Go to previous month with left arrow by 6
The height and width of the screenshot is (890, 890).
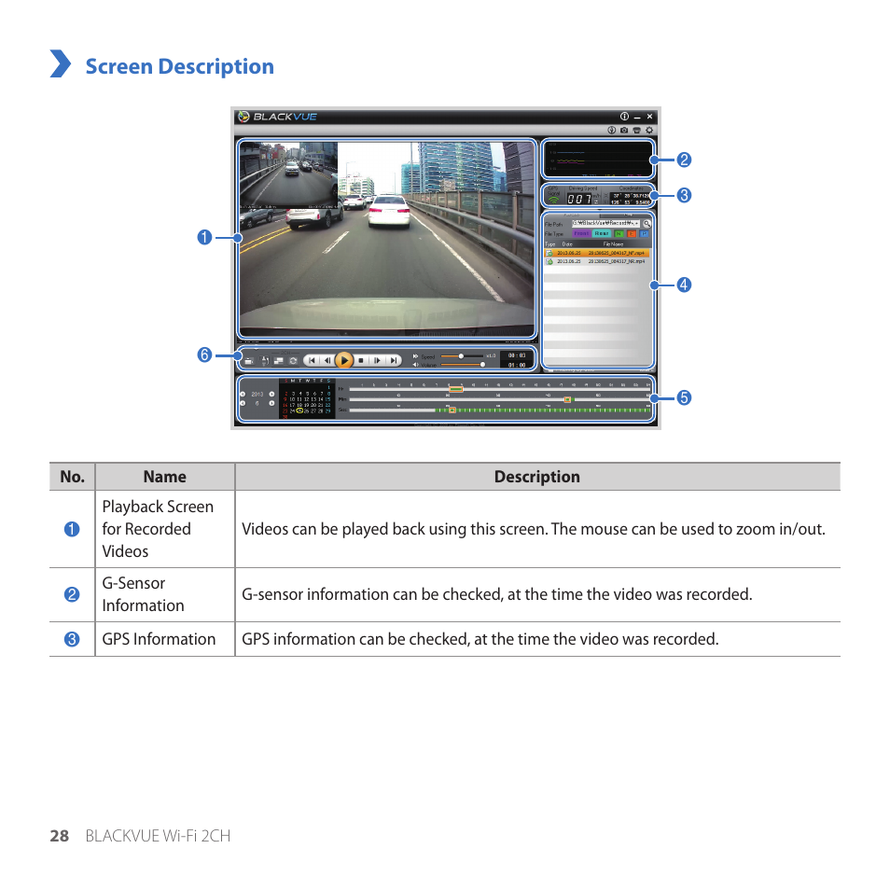(243, 403)
